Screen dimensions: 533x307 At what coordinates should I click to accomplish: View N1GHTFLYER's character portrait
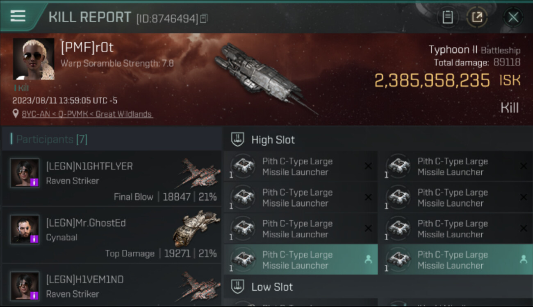[25, 173]
